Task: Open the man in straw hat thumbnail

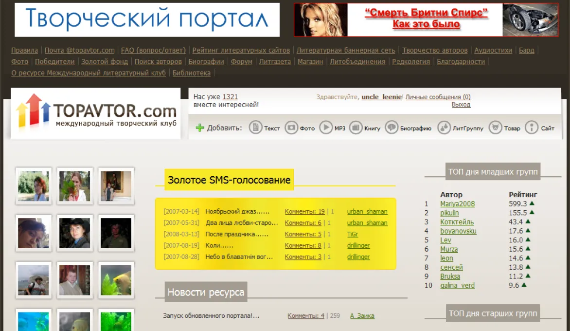Action: pyautogui.click(x=34, y=280)
